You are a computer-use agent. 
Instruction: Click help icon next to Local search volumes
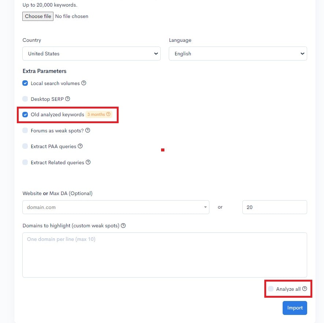pos(84,83)
